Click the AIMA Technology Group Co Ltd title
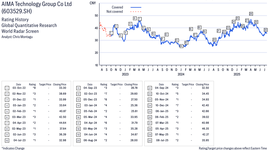 (x=36, y=4)
